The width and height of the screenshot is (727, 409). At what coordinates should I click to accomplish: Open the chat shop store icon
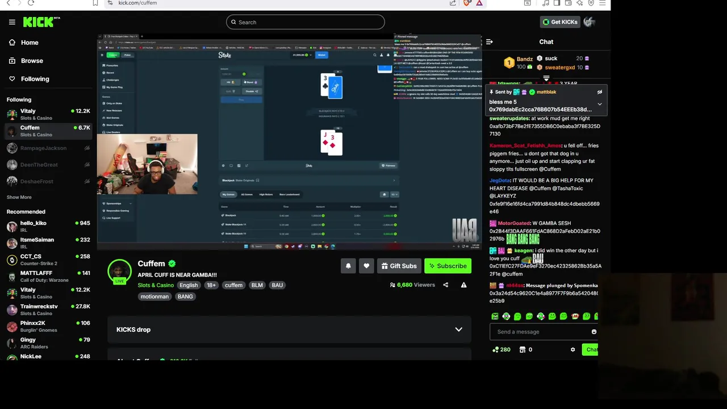tap(523, 350)
